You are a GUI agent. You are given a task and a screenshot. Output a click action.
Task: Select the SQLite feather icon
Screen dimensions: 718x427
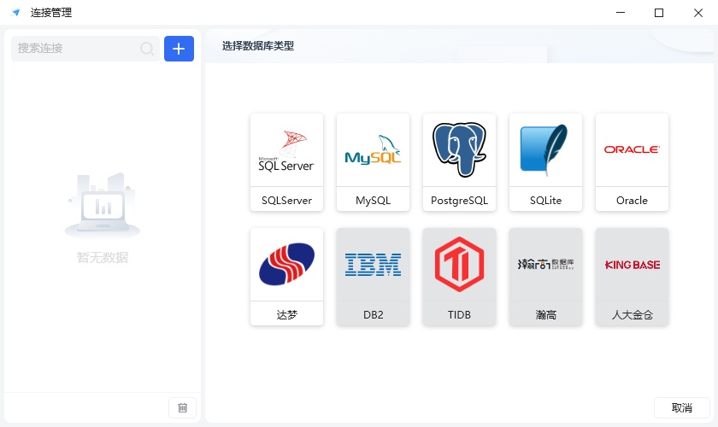click(544, 149)
